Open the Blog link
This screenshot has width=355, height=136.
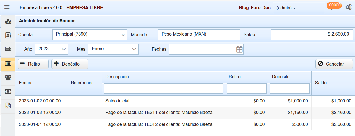[x=244, y=8]
